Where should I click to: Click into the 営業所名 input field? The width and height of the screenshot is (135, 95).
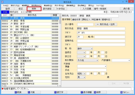point(101,41)
